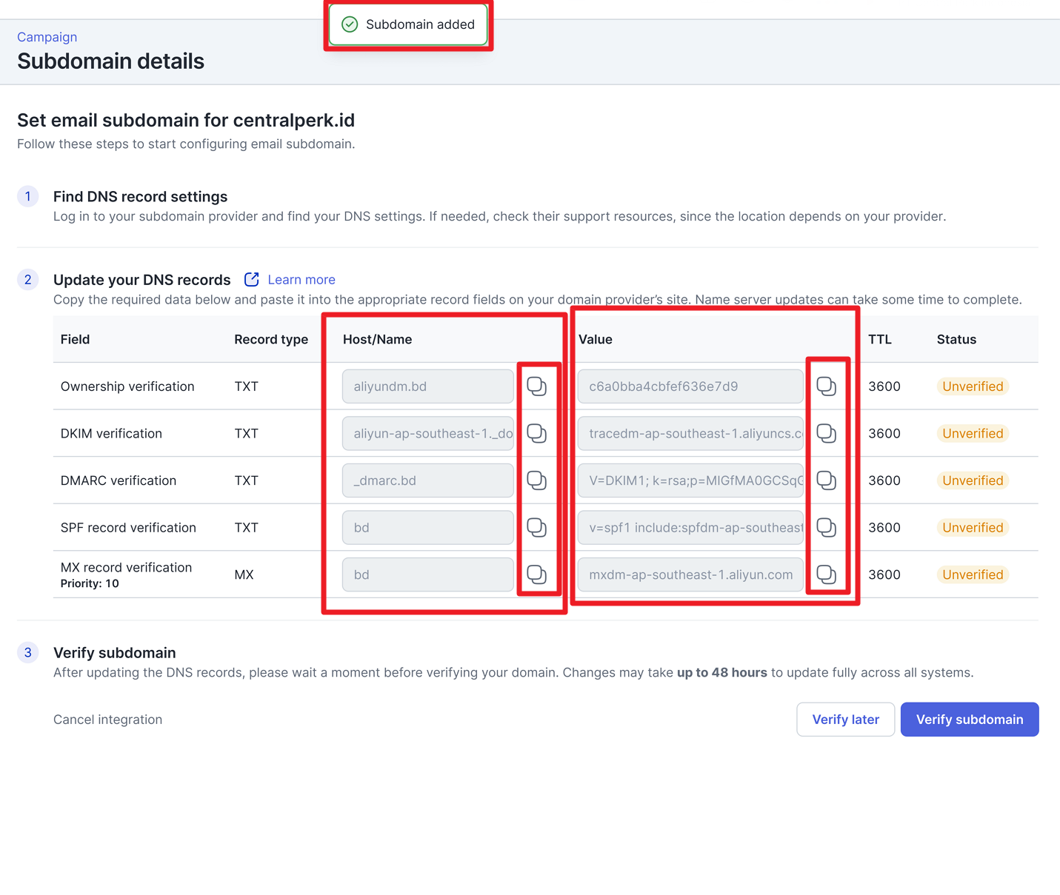Click the aliyundm.bd host input field

click(427, 386)
